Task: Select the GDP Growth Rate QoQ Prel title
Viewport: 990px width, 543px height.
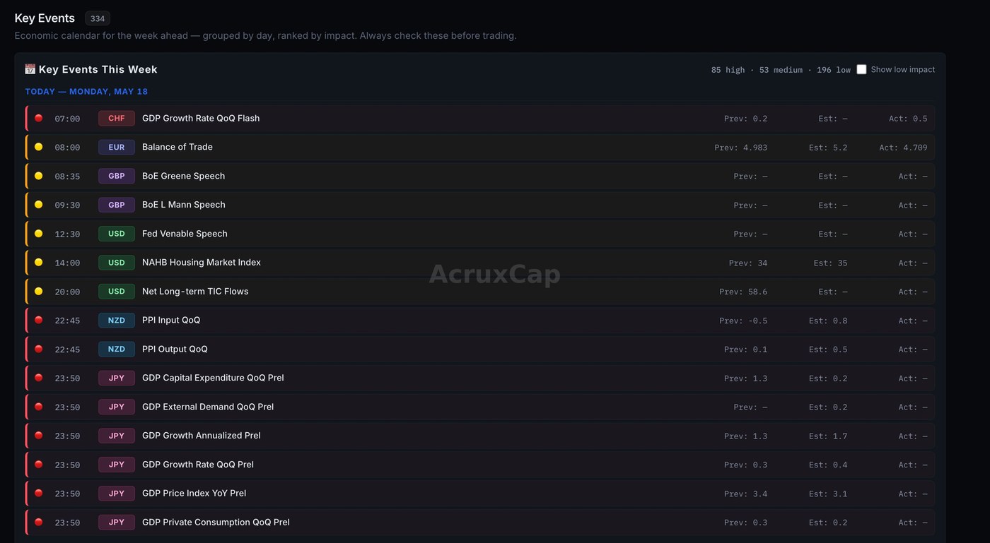Action: [198, 464]
